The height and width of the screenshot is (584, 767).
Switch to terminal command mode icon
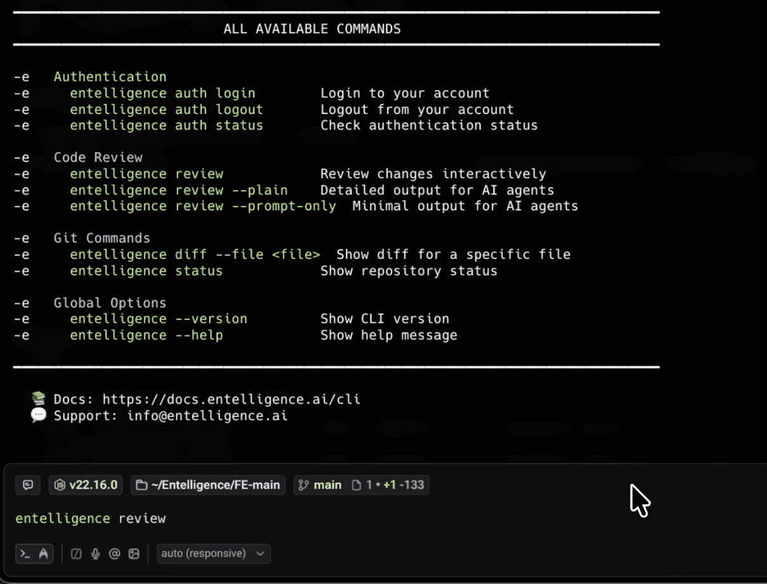point(25,554)
